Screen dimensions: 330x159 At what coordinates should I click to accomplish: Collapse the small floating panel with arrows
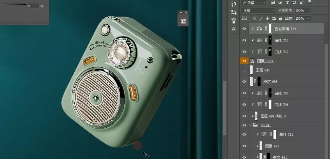click(x=181, y=13)
